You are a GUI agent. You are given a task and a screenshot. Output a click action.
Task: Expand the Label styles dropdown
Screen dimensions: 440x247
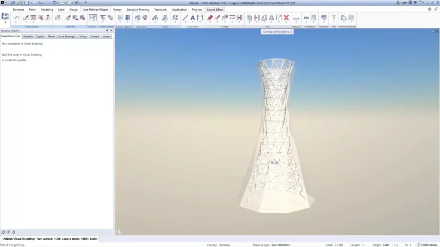137,22
